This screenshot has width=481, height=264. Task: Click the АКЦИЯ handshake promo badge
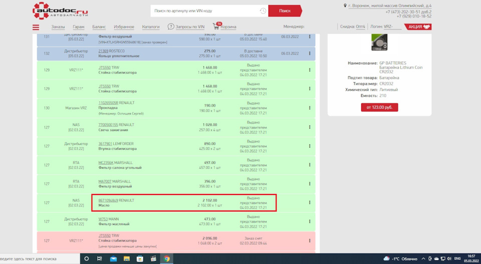pos(418,26)
